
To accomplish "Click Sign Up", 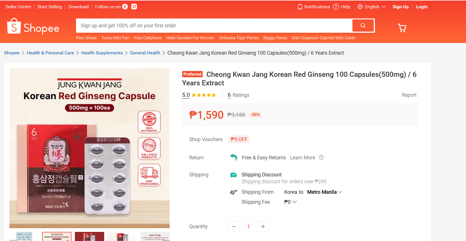I will coord(401,7).
